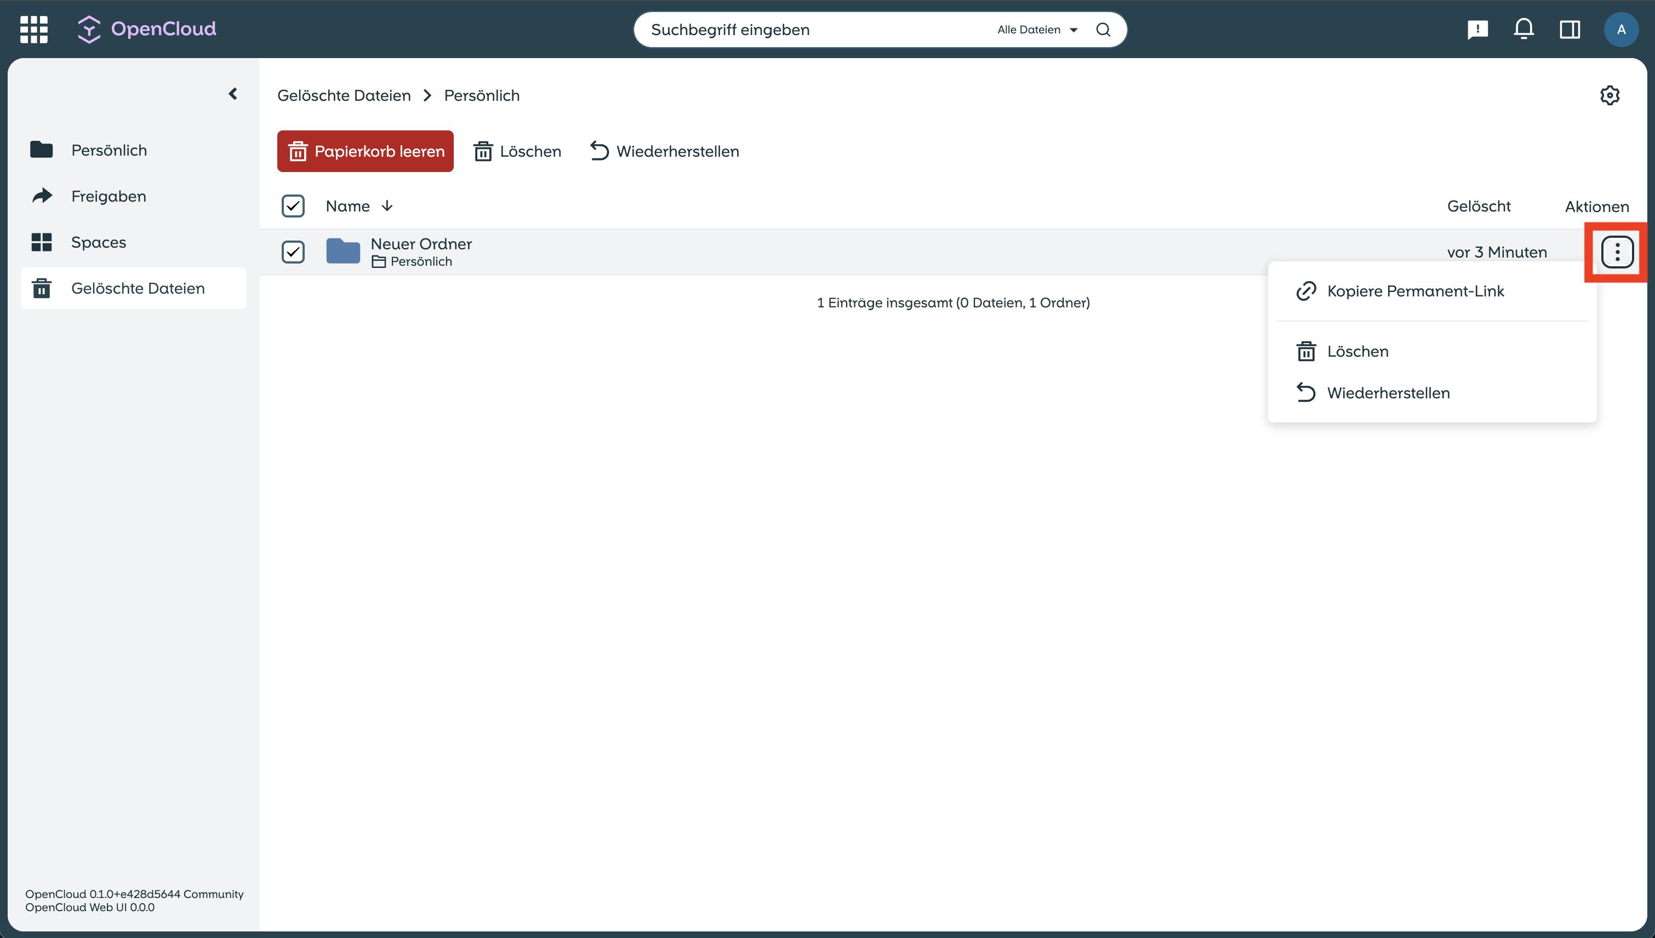Click the search magnifier icon

pyautogui.click(x=1103, y=30)
